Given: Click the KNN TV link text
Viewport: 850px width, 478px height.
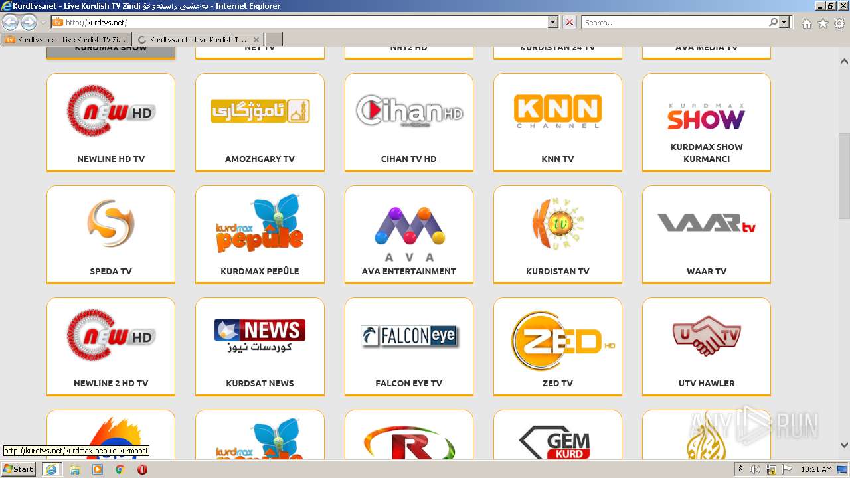Looking at the screenshot, I should 558,159.
